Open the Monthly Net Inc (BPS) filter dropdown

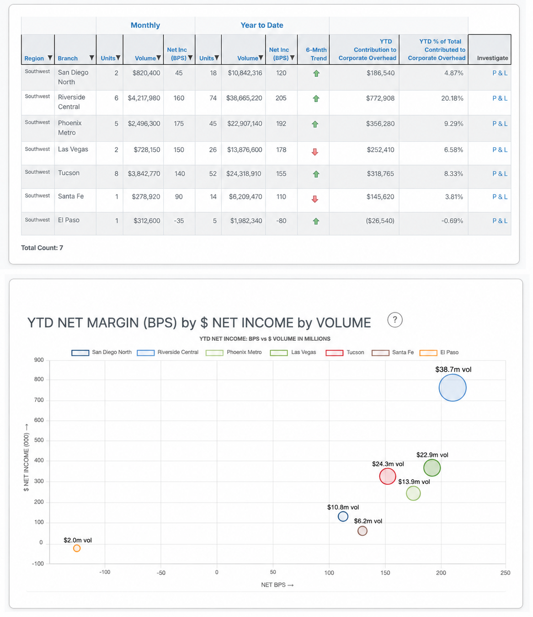190,58
